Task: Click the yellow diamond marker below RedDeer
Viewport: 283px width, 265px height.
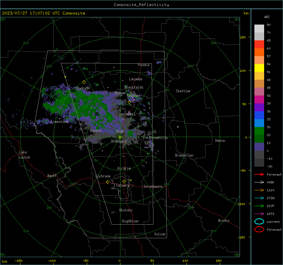Action: tap(129, 102)
